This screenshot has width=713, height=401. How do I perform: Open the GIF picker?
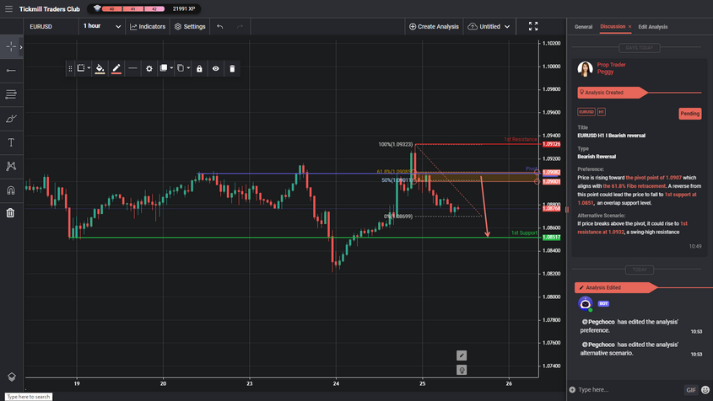(x=691, y=390)
